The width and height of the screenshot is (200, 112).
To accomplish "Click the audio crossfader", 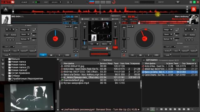I will tap(100, 54).
